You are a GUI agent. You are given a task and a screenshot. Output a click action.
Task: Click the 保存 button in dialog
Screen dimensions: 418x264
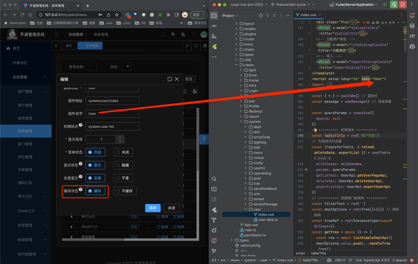(153, 208)
